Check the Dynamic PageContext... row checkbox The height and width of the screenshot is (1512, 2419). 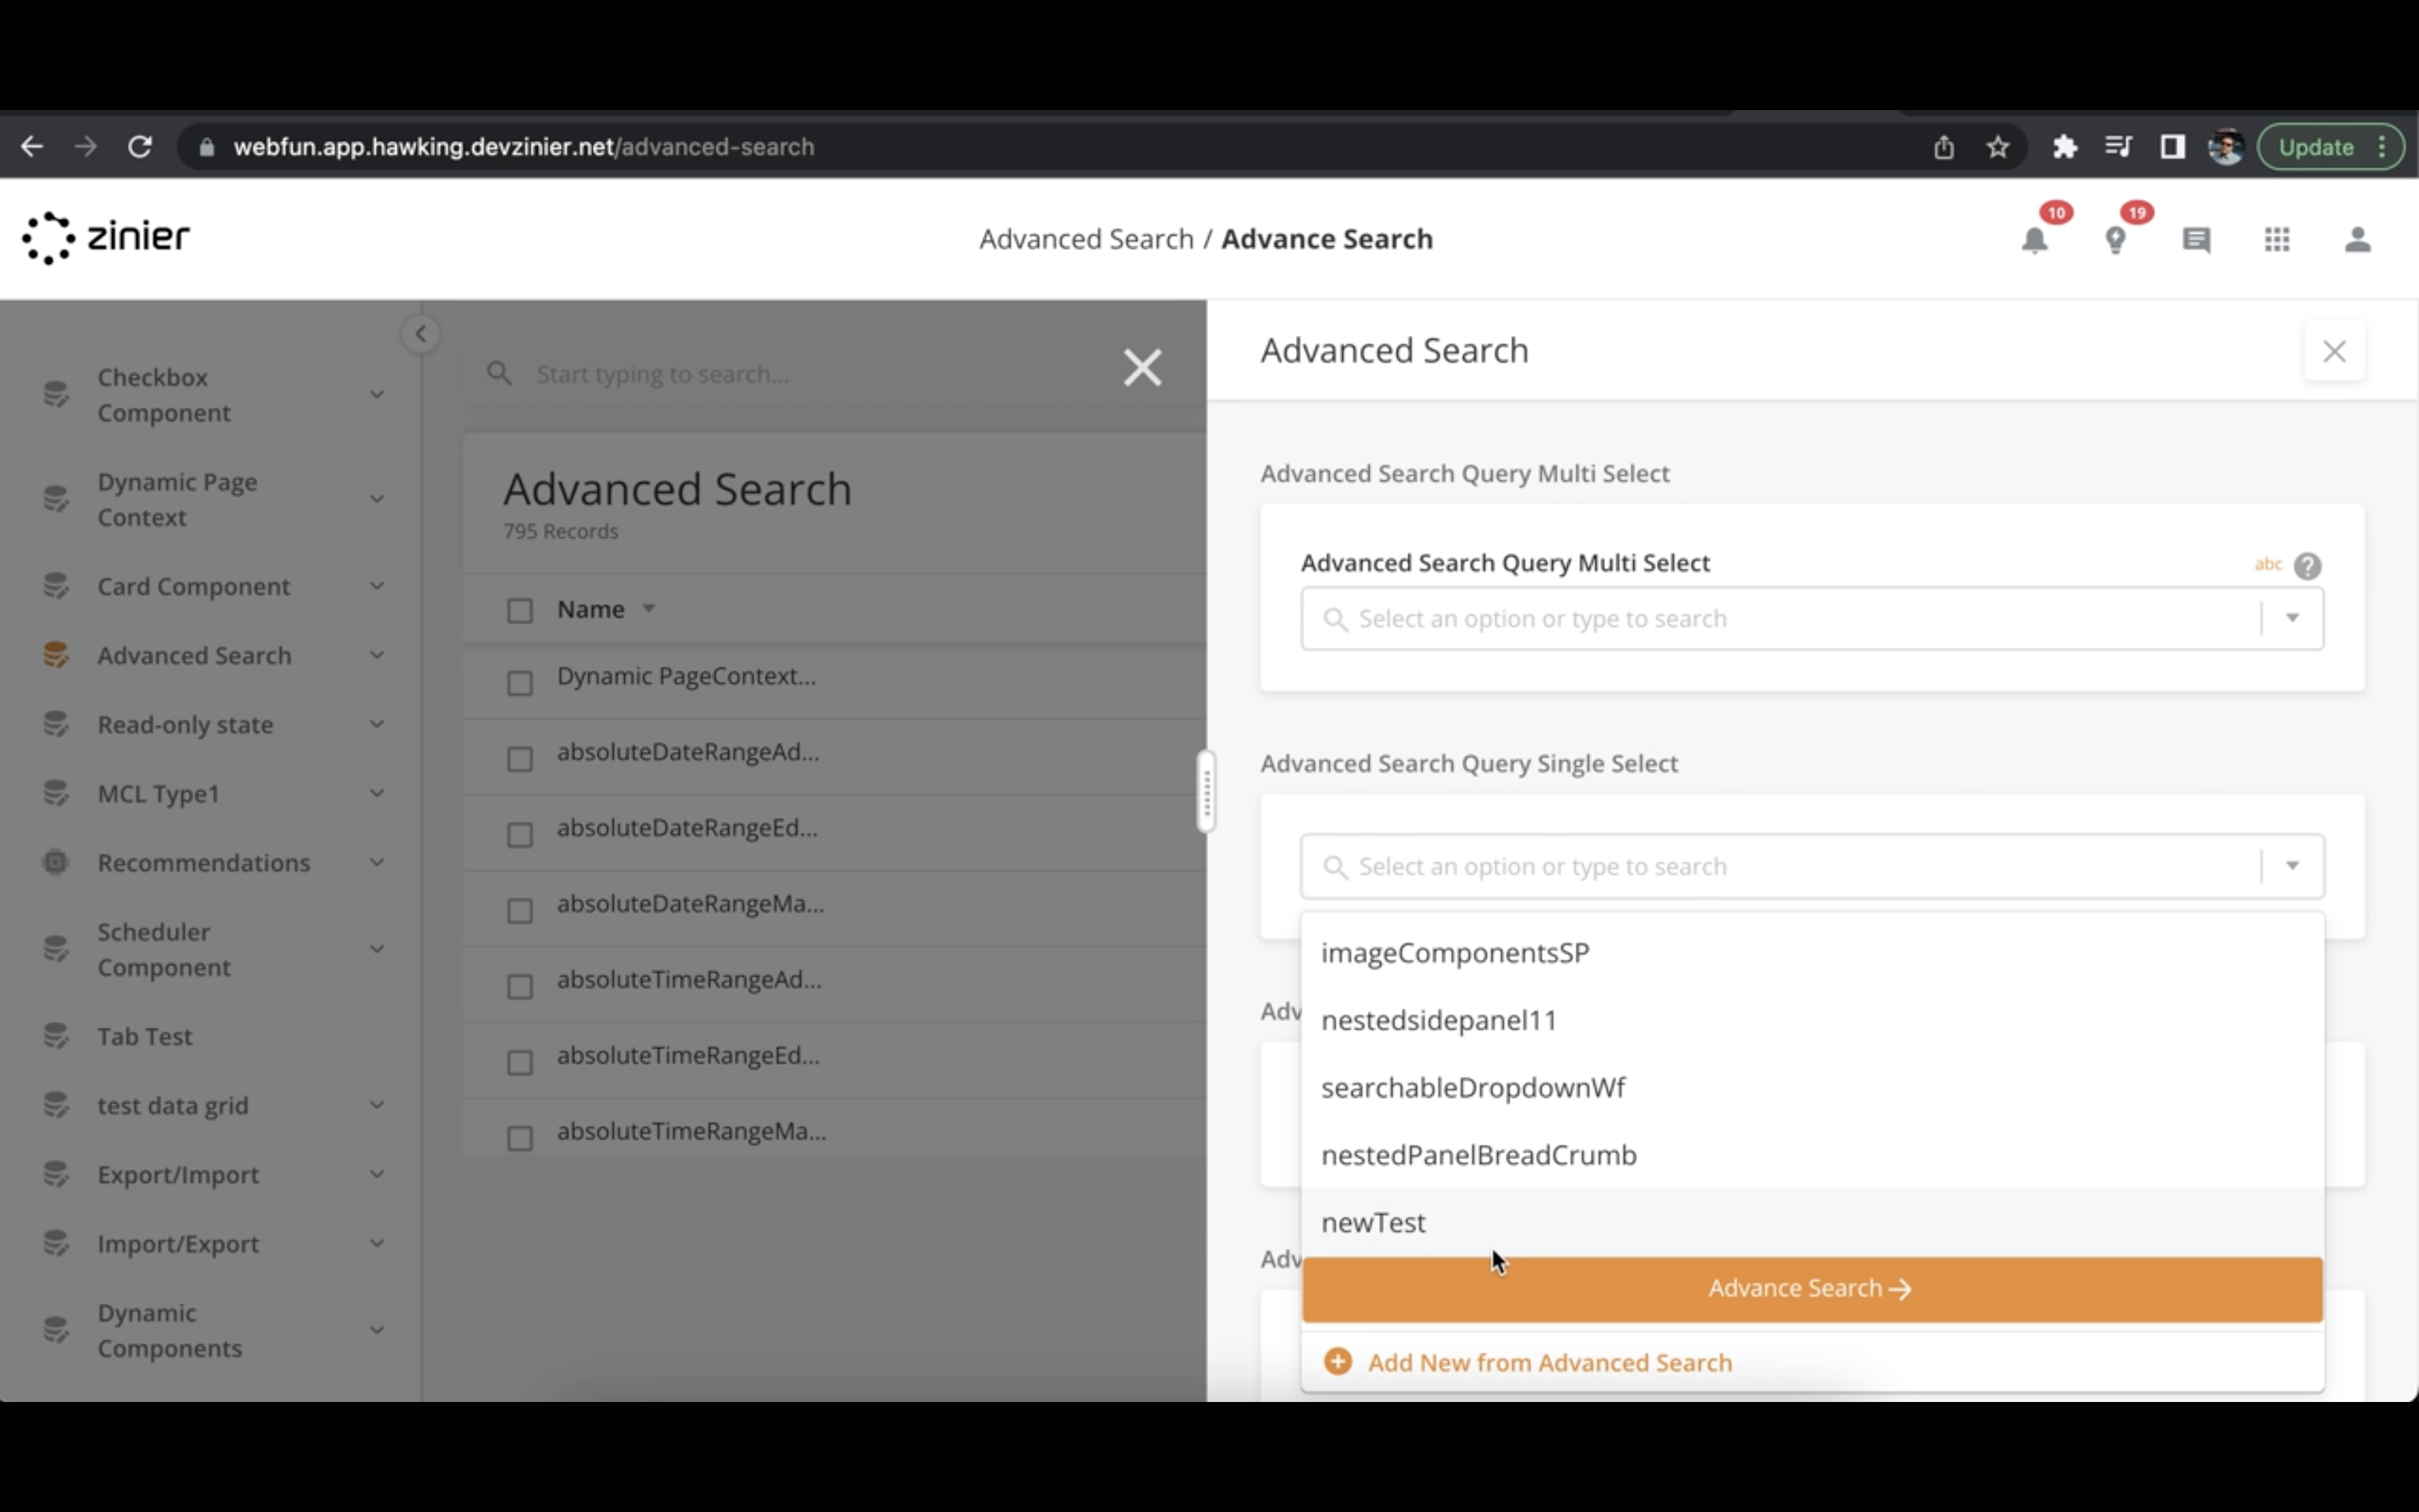click(520, 683)
